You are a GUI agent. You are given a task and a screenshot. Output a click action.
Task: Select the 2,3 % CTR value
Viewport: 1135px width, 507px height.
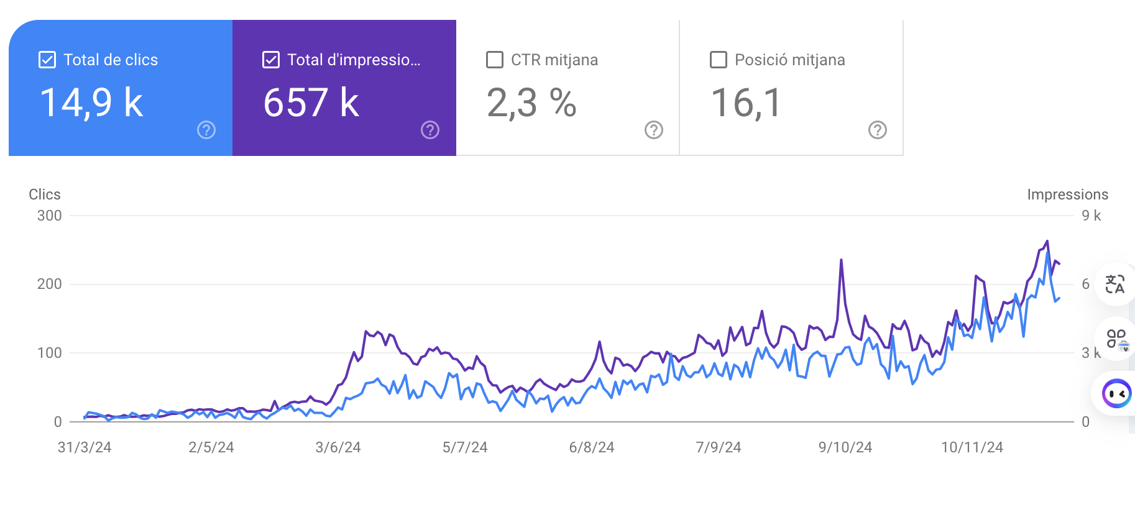click(531, 103)
